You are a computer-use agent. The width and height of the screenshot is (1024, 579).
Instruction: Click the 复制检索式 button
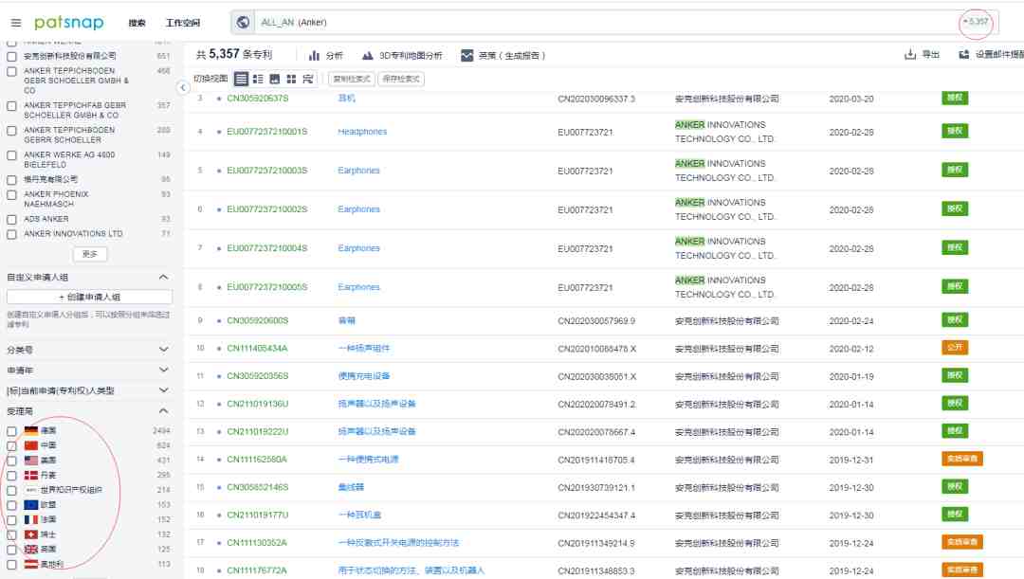pyautogui.click(x=352, y=79)
